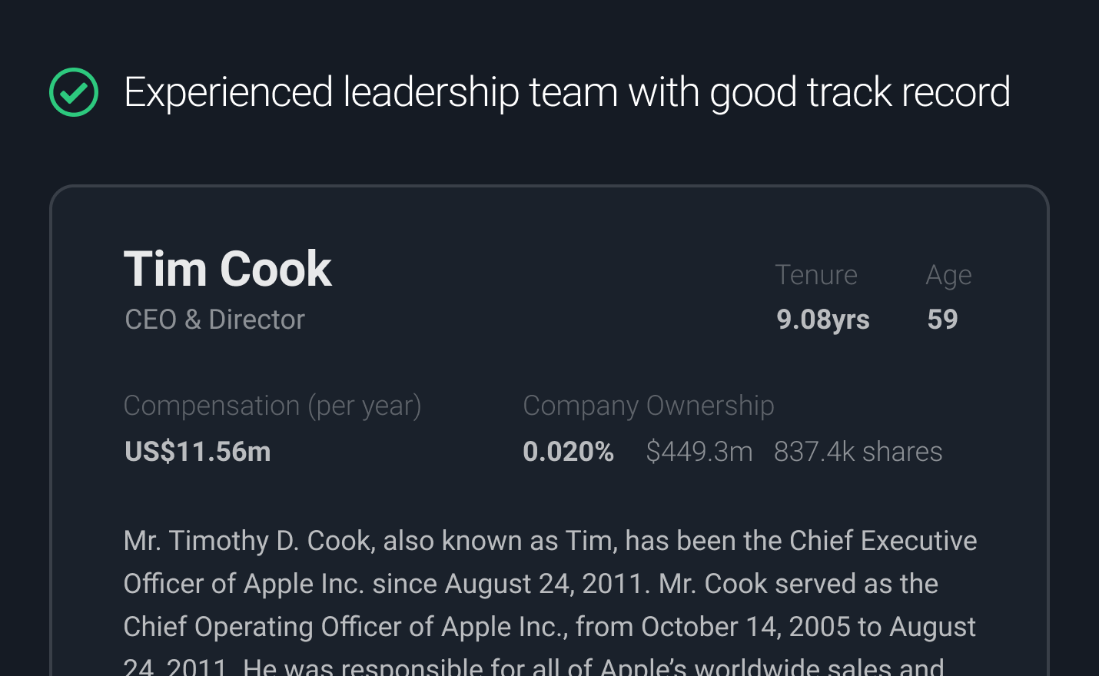
Task: Click the CEO & Director title
Action: (214, 319)
